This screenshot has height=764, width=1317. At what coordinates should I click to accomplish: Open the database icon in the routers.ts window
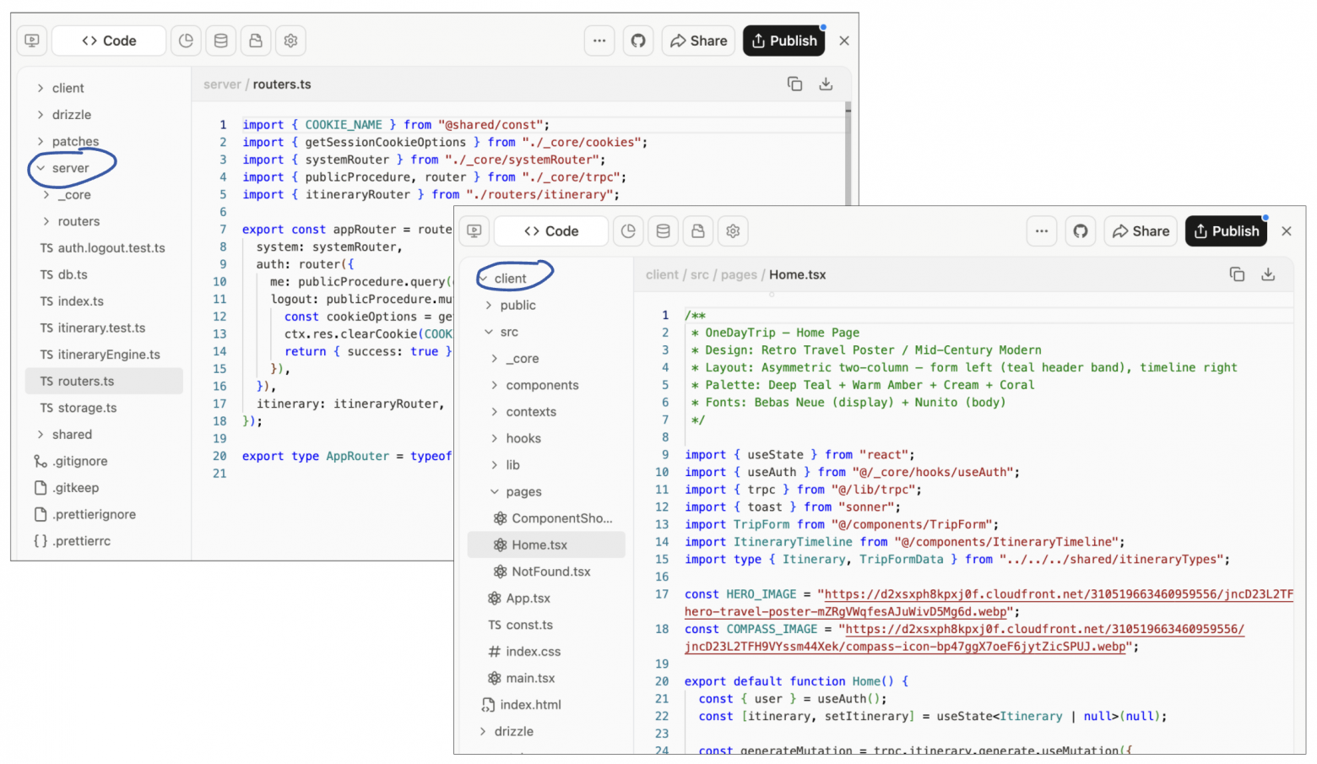coord(221,41)
